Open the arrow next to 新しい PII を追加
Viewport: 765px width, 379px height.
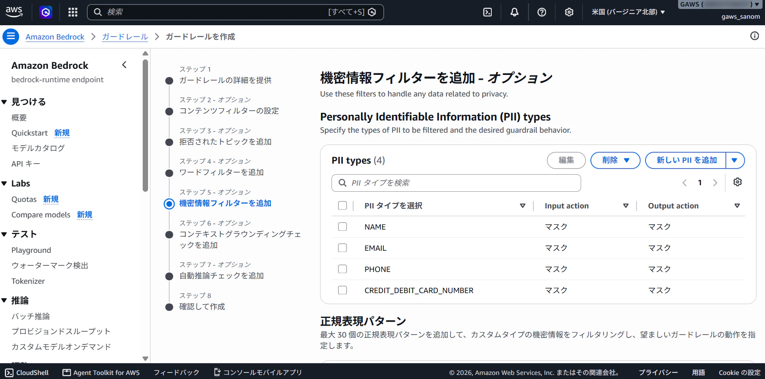pyautogui.click(x=735, y=160)
